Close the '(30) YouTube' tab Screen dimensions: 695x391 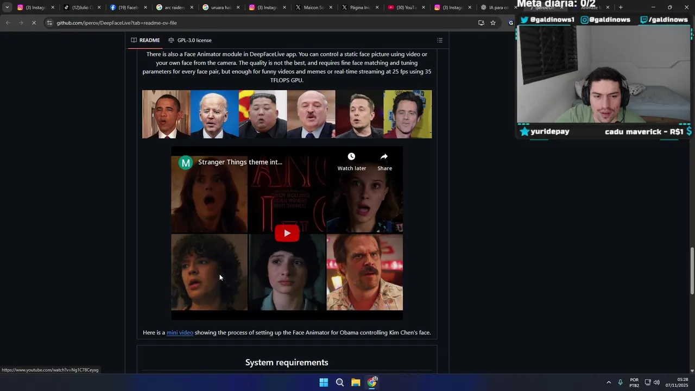(x=424, y=8)
